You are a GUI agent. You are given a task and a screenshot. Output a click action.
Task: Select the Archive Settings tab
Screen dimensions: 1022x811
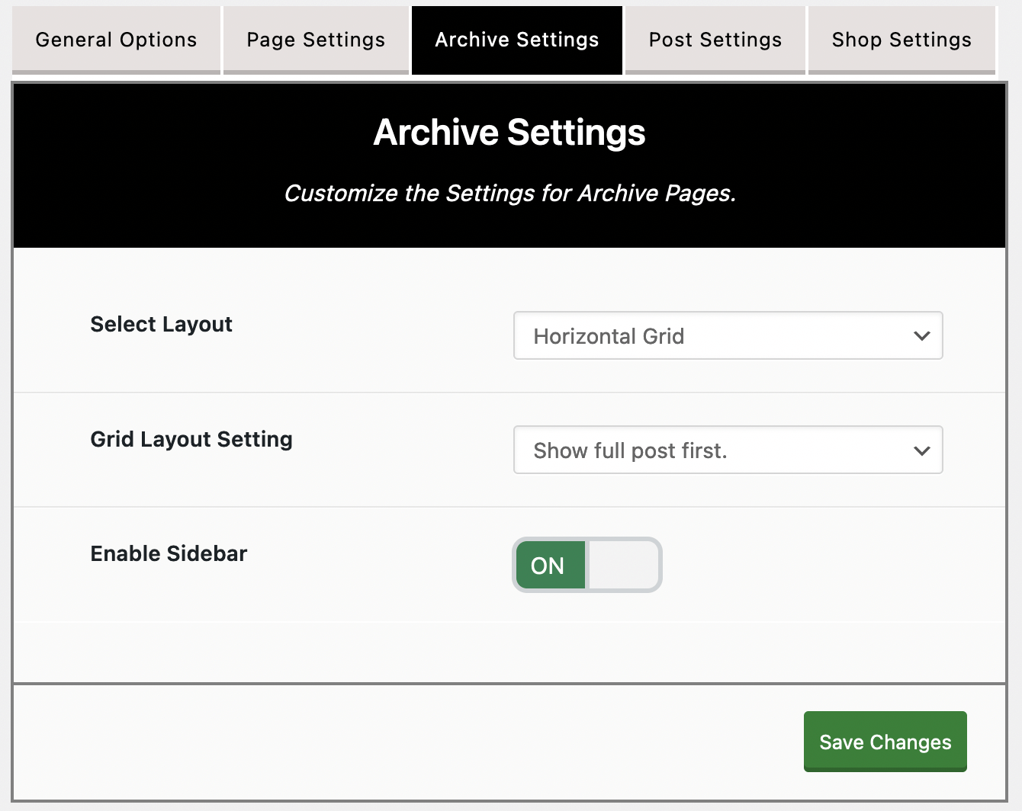coord(516,40)
